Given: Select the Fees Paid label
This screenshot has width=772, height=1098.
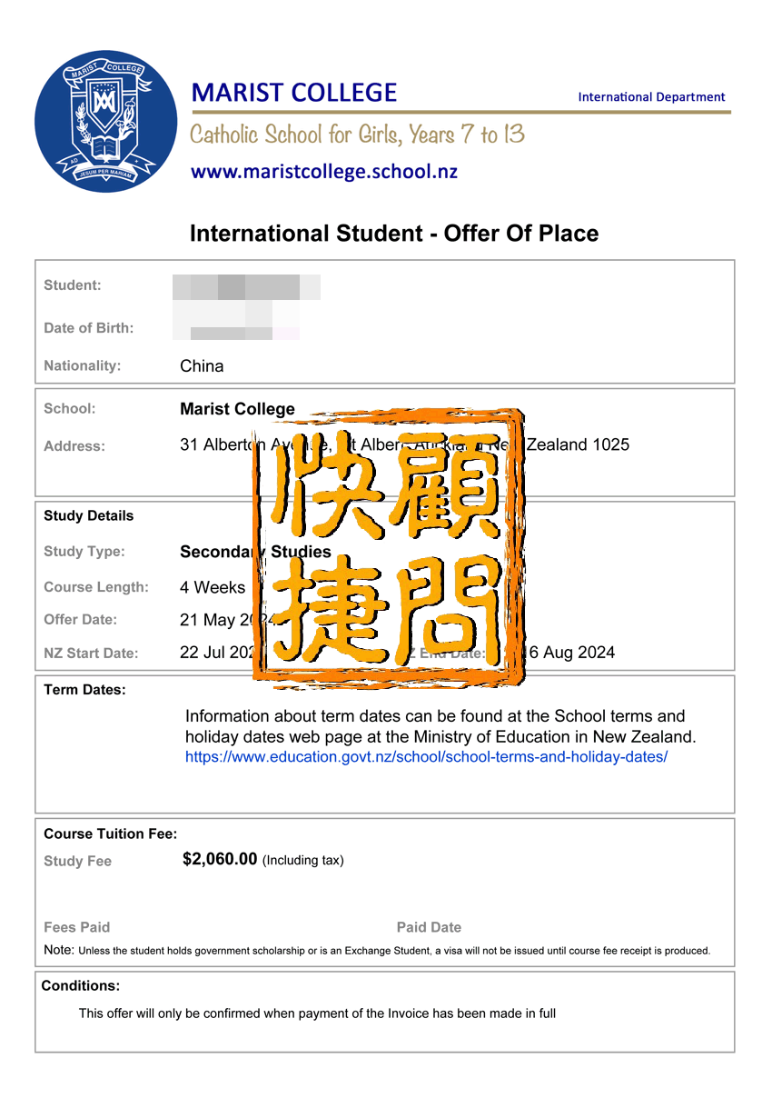Looking at the screenshot, I should point(76,927).
